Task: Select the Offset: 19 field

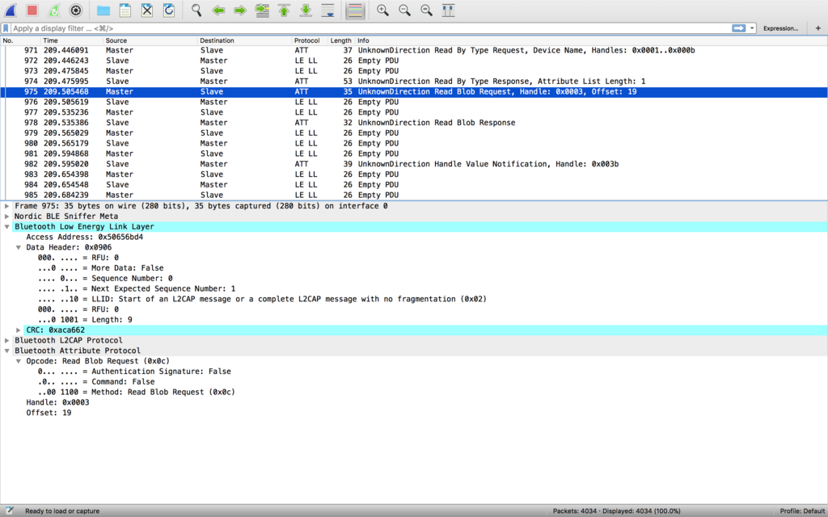Action: (49, 413)
